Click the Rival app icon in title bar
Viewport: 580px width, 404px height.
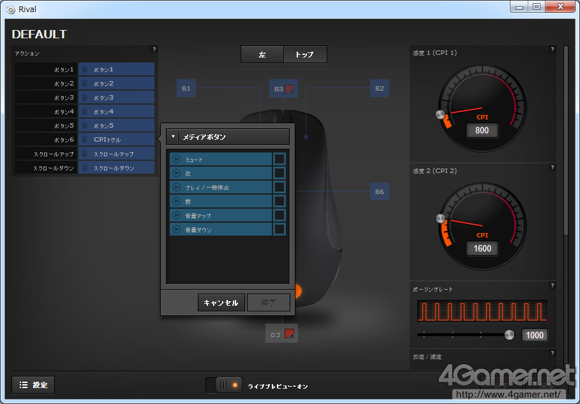pos(11,9)
